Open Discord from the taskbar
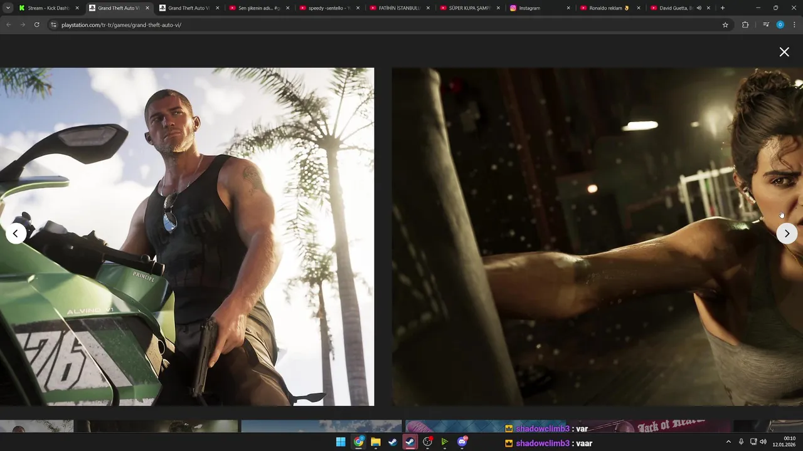The image size is (803, 451). [462, 442]
